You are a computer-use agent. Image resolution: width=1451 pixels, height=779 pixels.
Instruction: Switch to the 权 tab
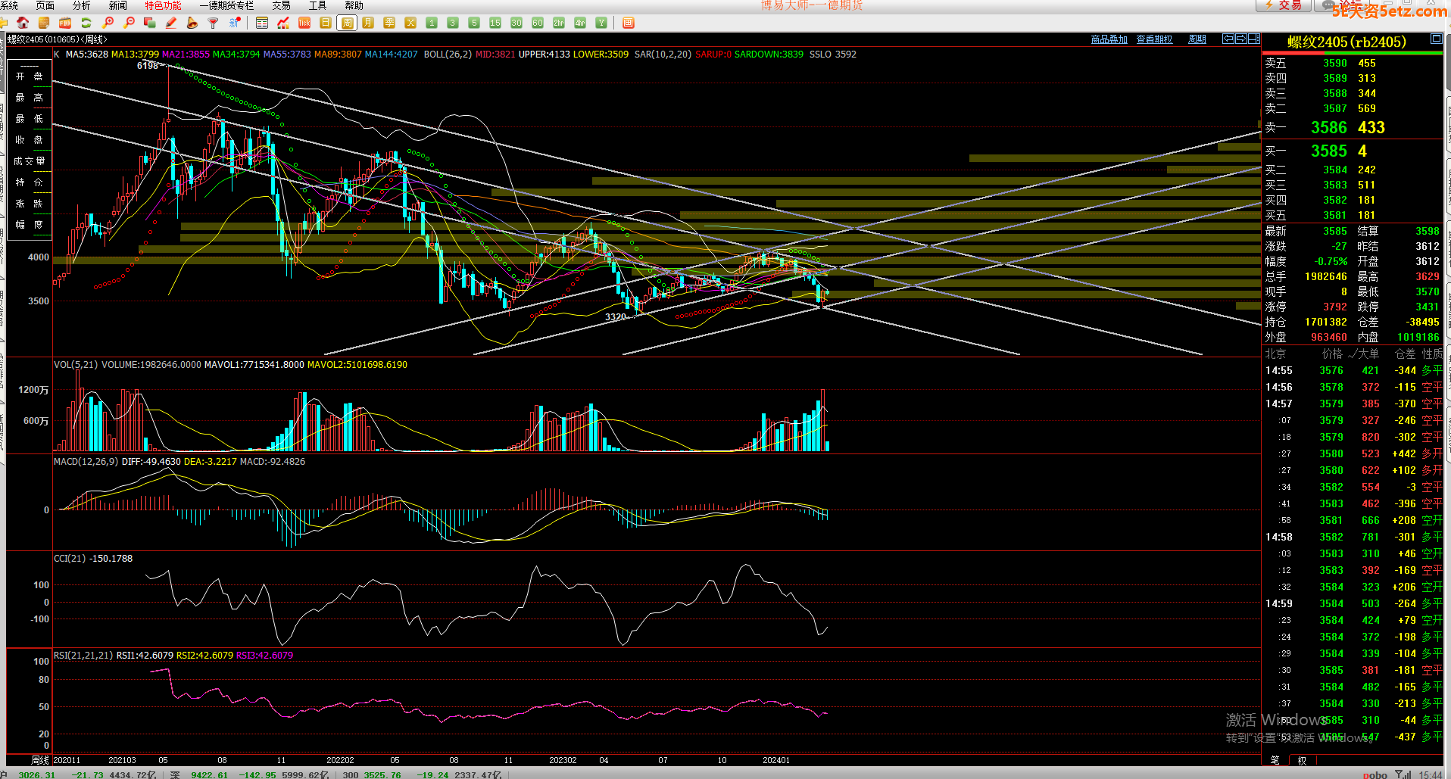click(x=1302, y=760)
